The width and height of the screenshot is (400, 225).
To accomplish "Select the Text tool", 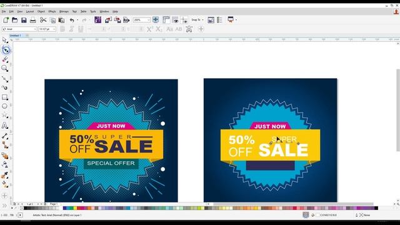I will tap(4, 125).
